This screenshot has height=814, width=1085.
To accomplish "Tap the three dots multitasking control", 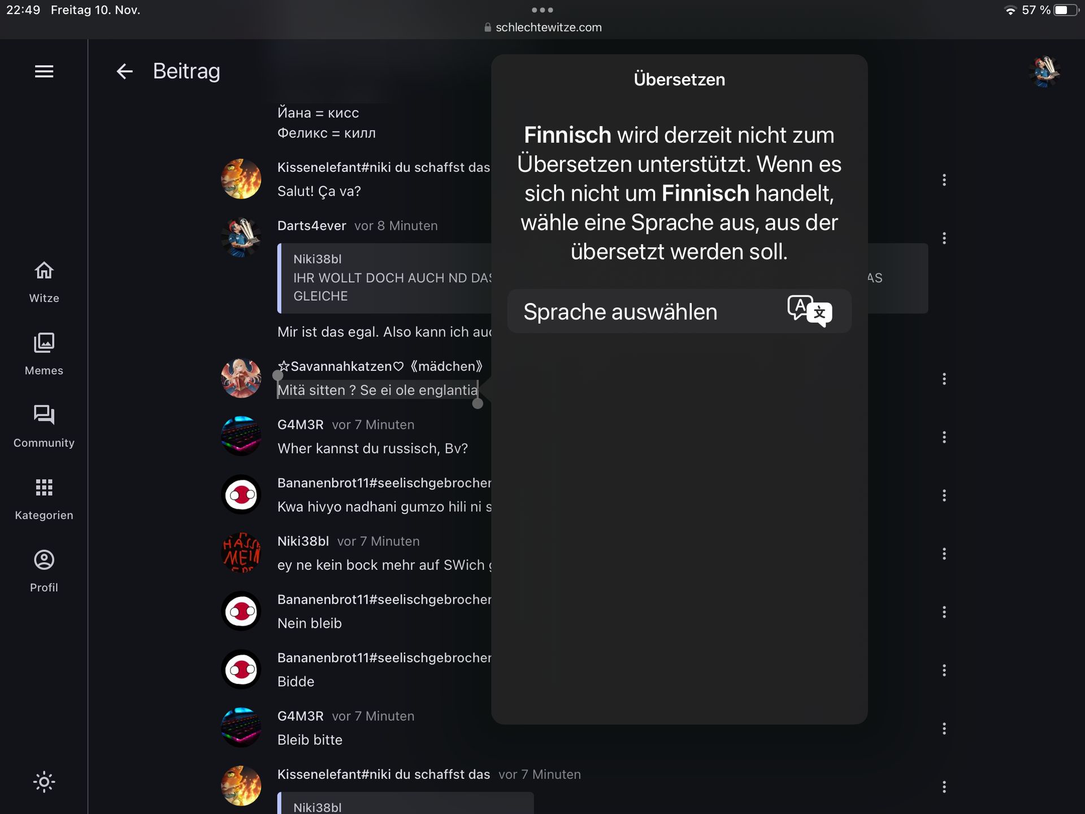I will [x=542, y=10].
